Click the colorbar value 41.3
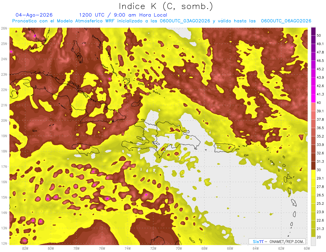Viewport: 326px width, 252px height. pyautogui.click(x=320, y=94)
